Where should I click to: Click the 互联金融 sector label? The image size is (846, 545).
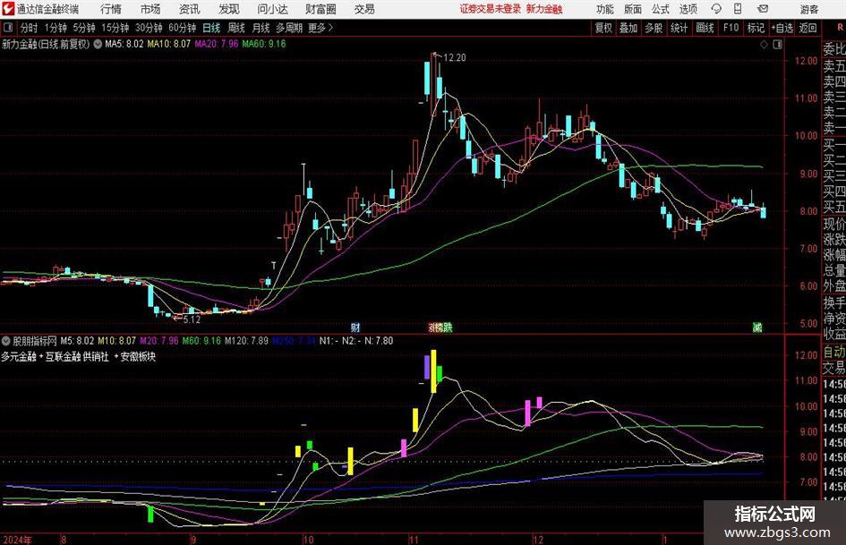[x=63, y=357]
